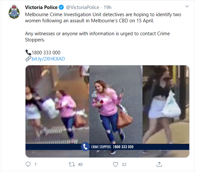The height and width of the screenshot is (173, 198).
Task: View right photo of woman with bag
Action: point(166,111)
